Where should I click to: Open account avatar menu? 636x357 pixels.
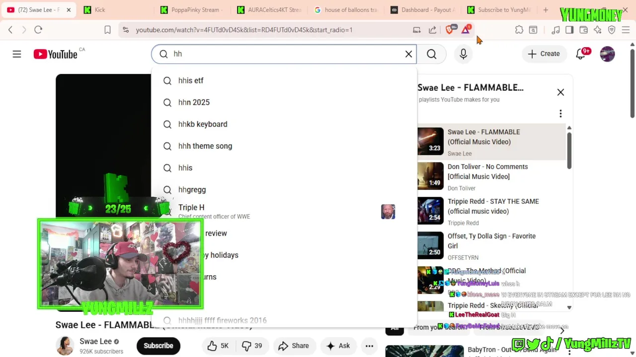(x=607, y=54)
